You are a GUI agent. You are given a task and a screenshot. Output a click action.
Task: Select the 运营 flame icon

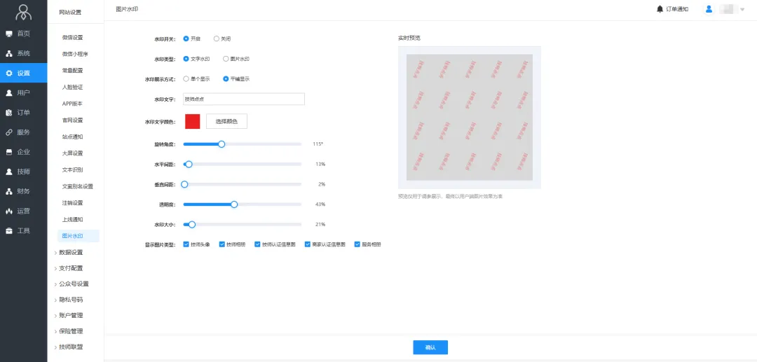[9, 211]
